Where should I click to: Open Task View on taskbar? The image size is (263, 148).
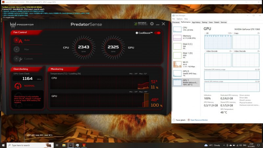(57, 145)
